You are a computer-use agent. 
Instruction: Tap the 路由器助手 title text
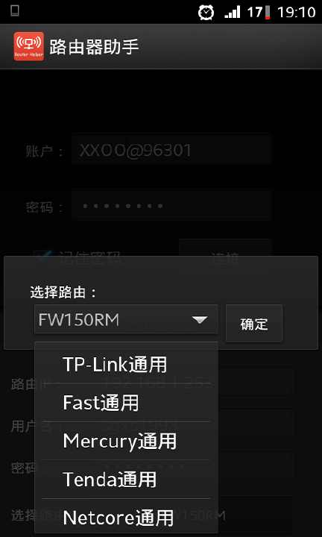tap(94, 47)
